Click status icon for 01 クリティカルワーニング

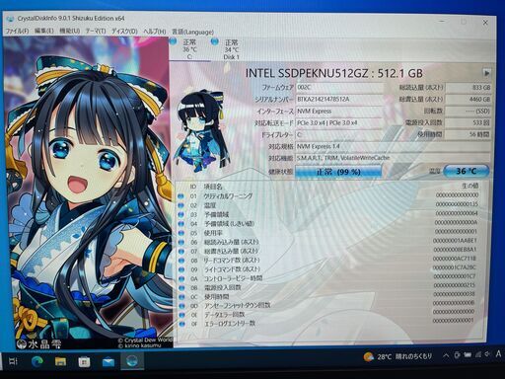pos(180,196)
